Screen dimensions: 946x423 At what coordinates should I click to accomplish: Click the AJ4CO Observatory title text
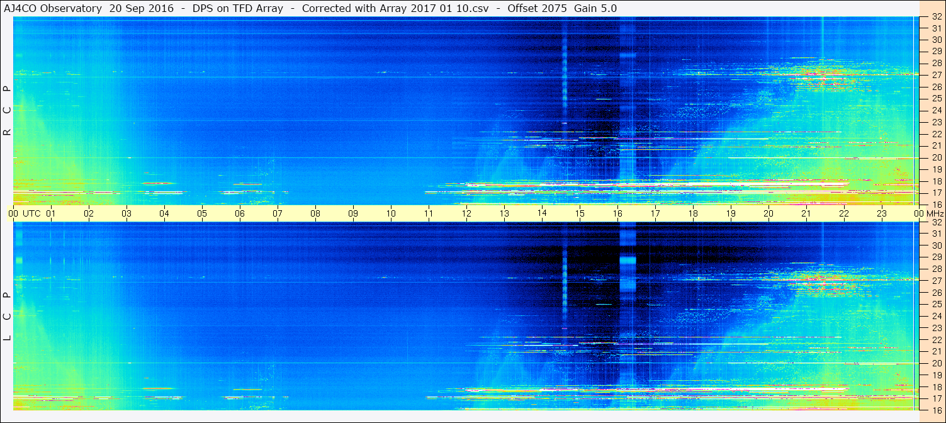pos(53,8)
